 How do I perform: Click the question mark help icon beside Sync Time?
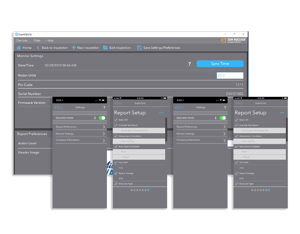pyautogui.click(x=189, y=64)
